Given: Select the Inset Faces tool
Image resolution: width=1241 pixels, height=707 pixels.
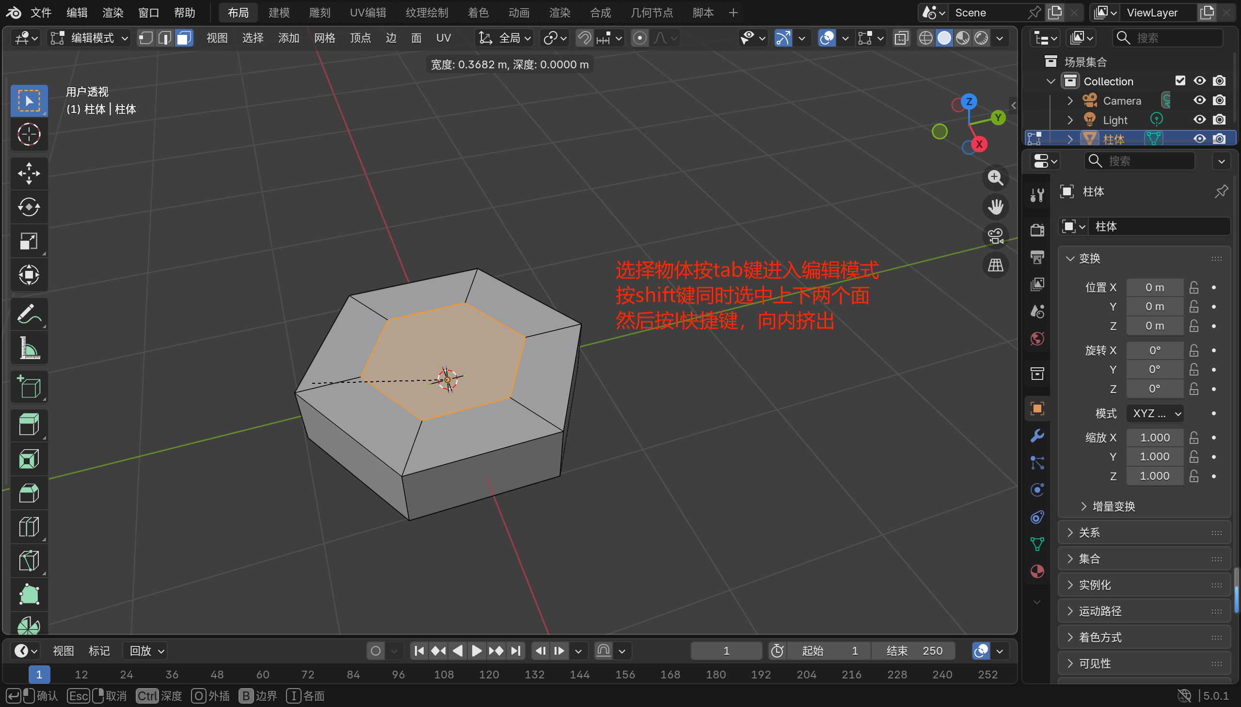Looking at the screenshot, I should point(29,459).
